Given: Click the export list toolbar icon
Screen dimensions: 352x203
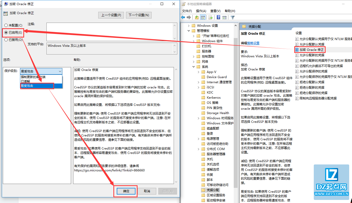Looking at the screenshot, I should tap(211, 17).
